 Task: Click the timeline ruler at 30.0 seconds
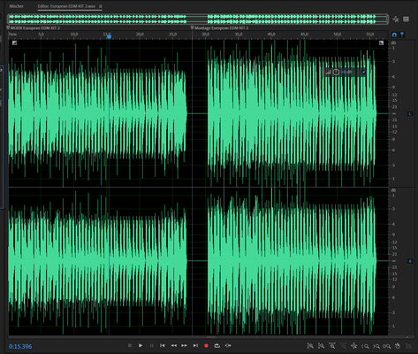pyautogui.click(x=206, y=35)
